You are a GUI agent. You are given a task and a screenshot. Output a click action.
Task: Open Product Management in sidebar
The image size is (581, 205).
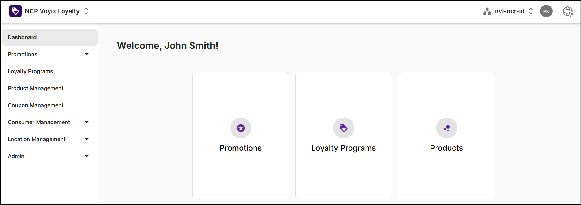[36, 88]
